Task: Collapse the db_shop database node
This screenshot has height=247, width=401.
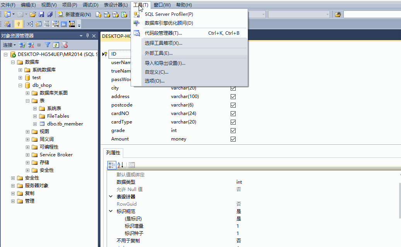Action: click(x=20, y=85)
